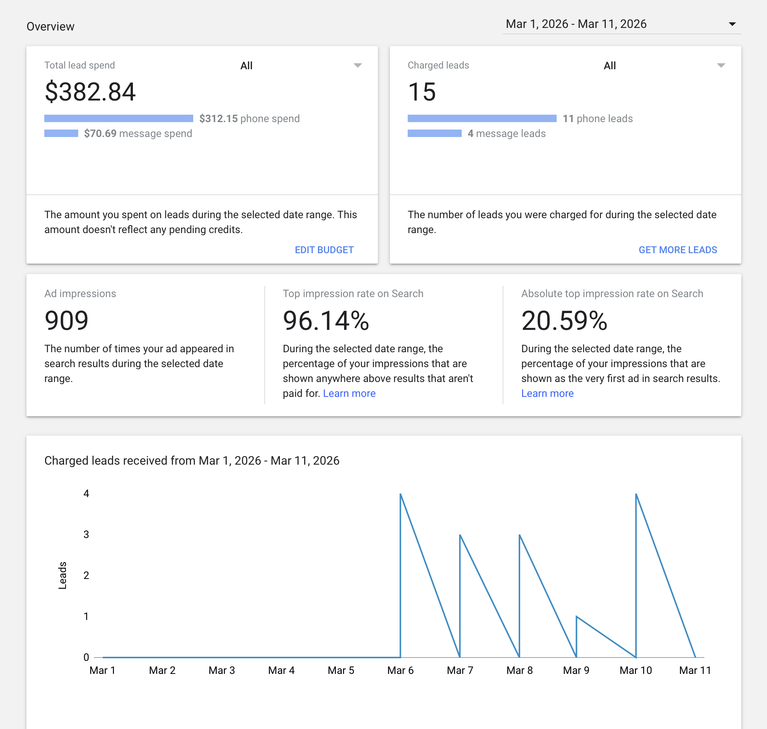The image size is (767, 729).
Task: Click GET MORE LEADS button
Action: pos(678,250)
